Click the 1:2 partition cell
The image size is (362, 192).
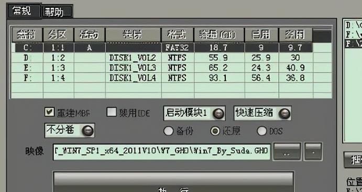[58, 57]
